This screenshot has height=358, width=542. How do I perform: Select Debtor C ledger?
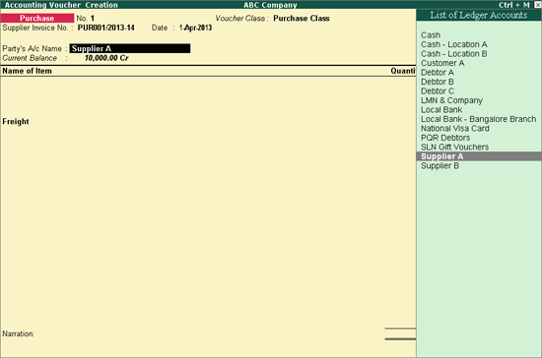coord(438,91)
